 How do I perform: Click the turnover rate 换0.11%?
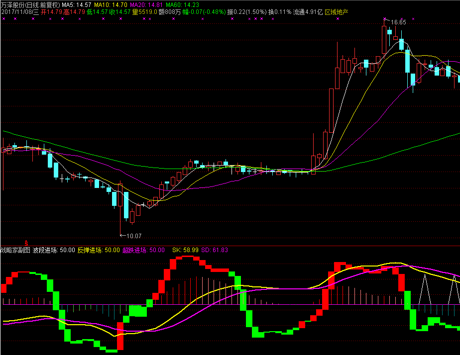pyautogui.click(x=280, y=12)
